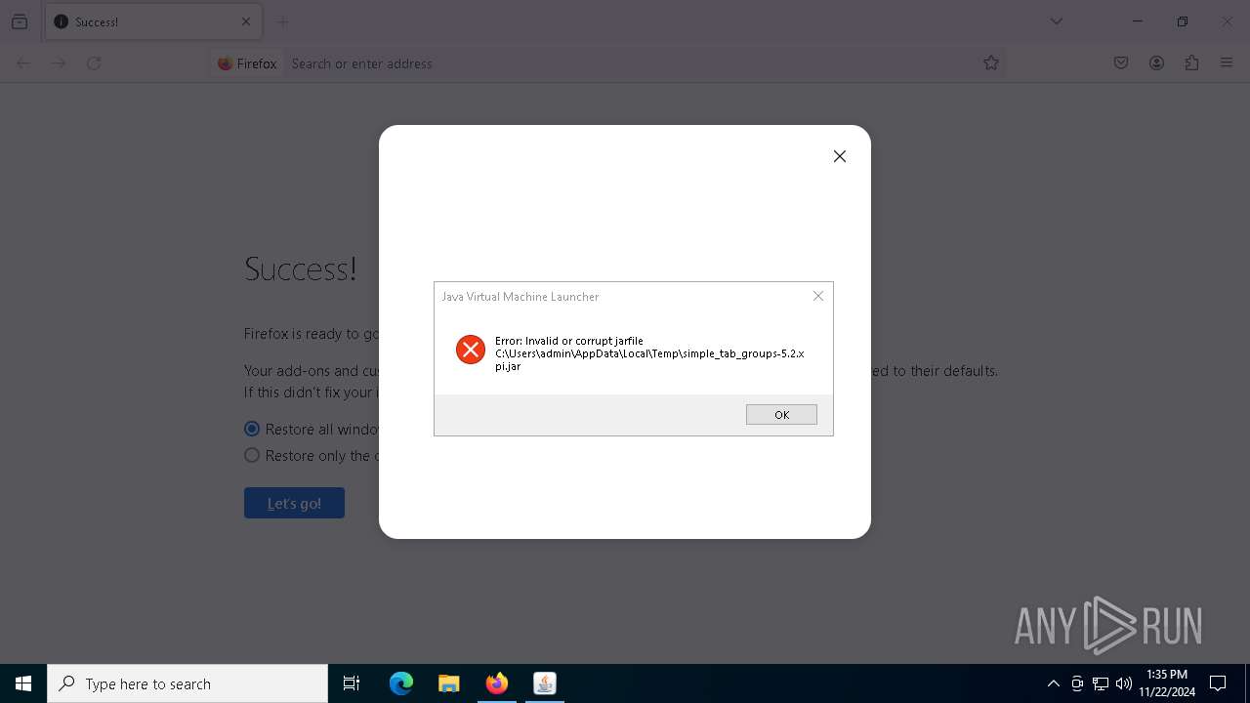Restore down the Firefox window

click(1183, 21)
